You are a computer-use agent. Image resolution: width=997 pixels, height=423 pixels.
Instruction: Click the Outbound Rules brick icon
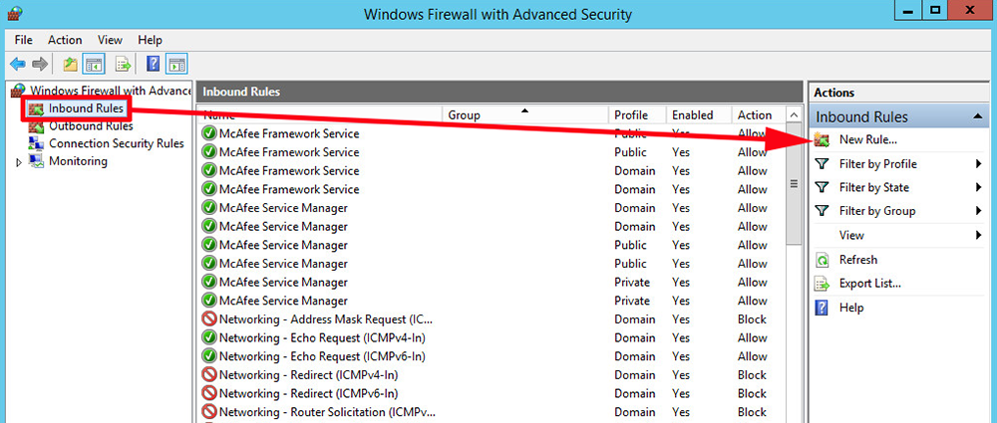point(36,125)
